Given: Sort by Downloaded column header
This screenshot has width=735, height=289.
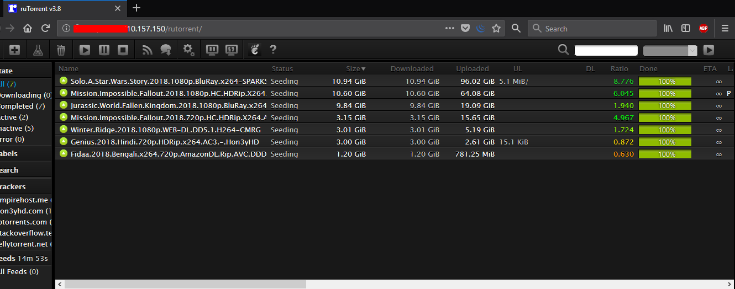Looking at the screenshot, I should [x=412, y=68].
